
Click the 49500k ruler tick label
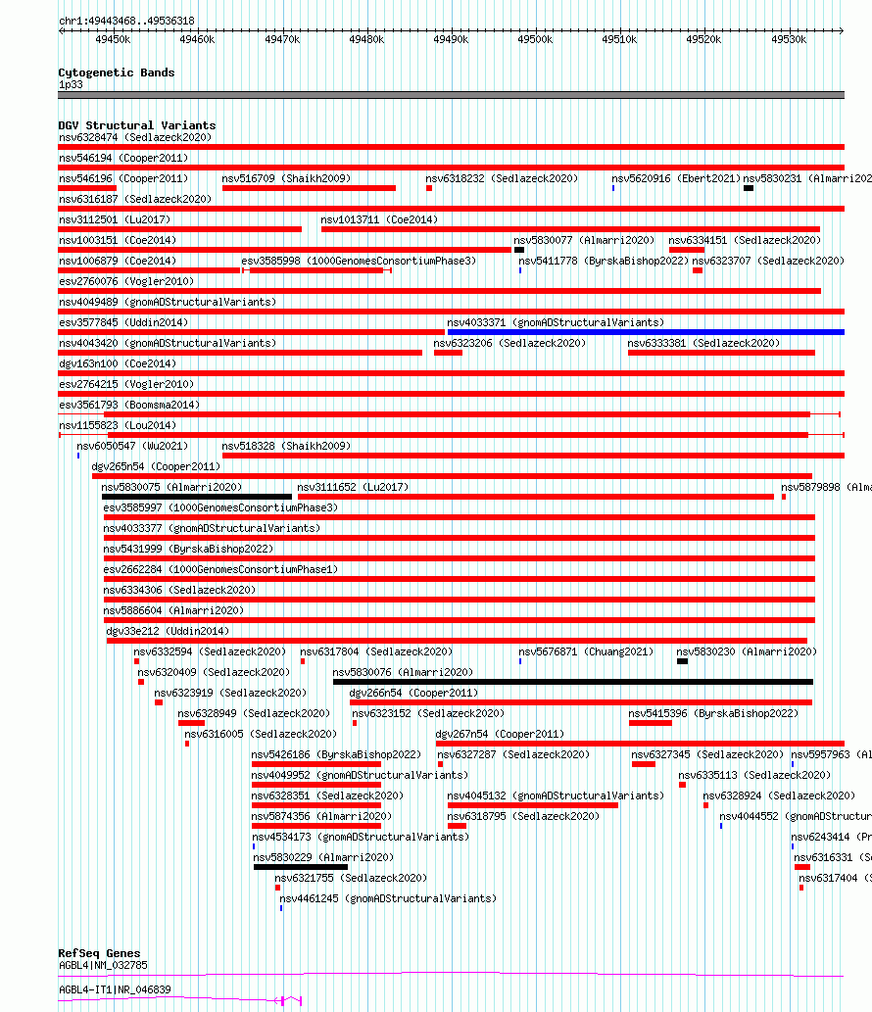click(x=535, y=40)
